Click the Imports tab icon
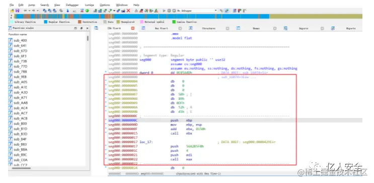This screenshot has width=374, height=183. click(x=285, y=28)
